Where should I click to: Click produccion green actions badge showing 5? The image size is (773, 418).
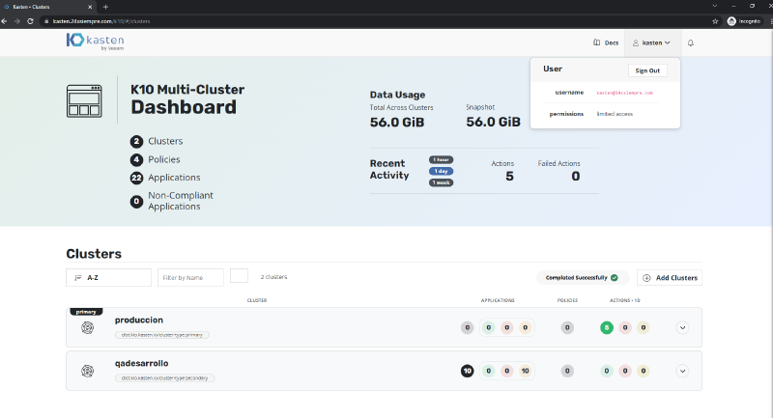coord(607,327)
